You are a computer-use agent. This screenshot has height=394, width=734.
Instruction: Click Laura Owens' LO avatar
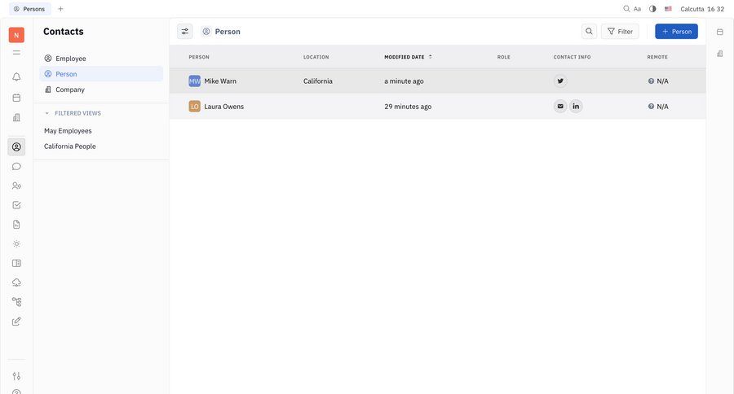pos(194,106)
